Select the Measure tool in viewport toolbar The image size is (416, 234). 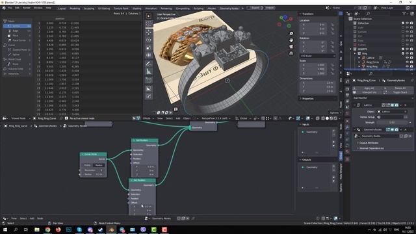(149, 71)
